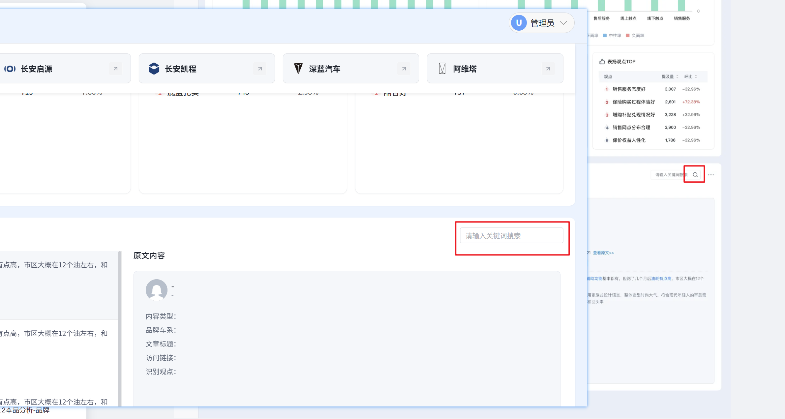Click the 长安启源 logo icon

10,69
